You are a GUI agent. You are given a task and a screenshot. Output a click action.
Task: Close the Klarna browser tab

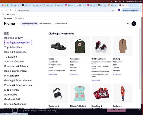[126, 5]
